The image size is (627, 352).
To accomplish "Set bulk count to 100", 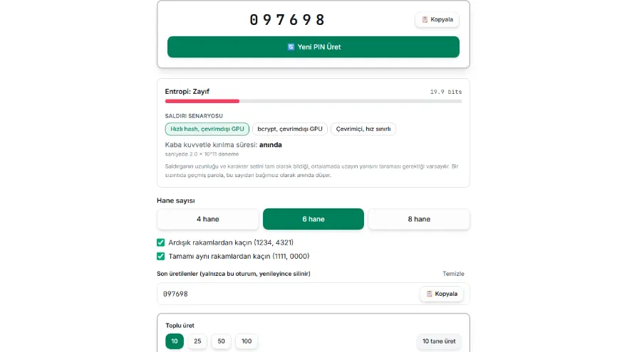I will 247,341.
